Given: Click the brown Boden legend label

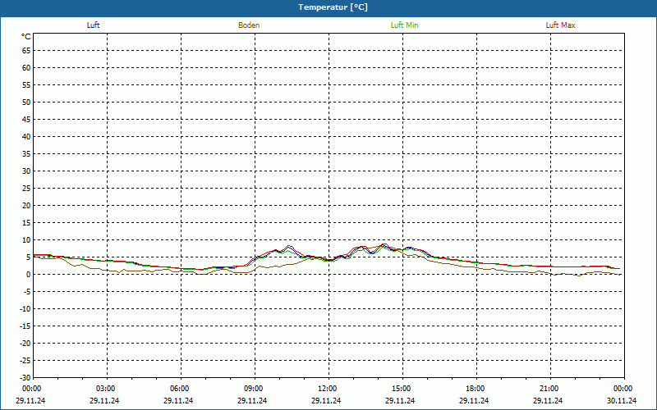Looking at the screenshot, I should coord(249,25).
